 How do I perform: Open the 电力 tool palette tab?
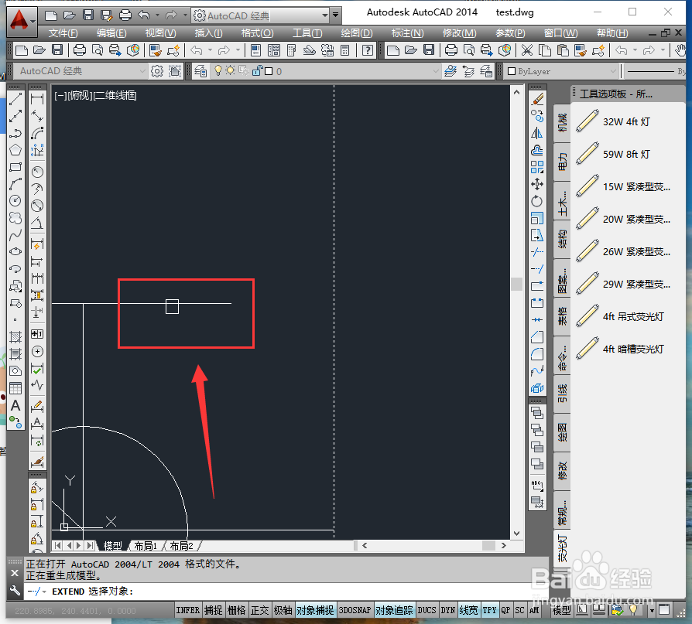click(x=562, y=162)
